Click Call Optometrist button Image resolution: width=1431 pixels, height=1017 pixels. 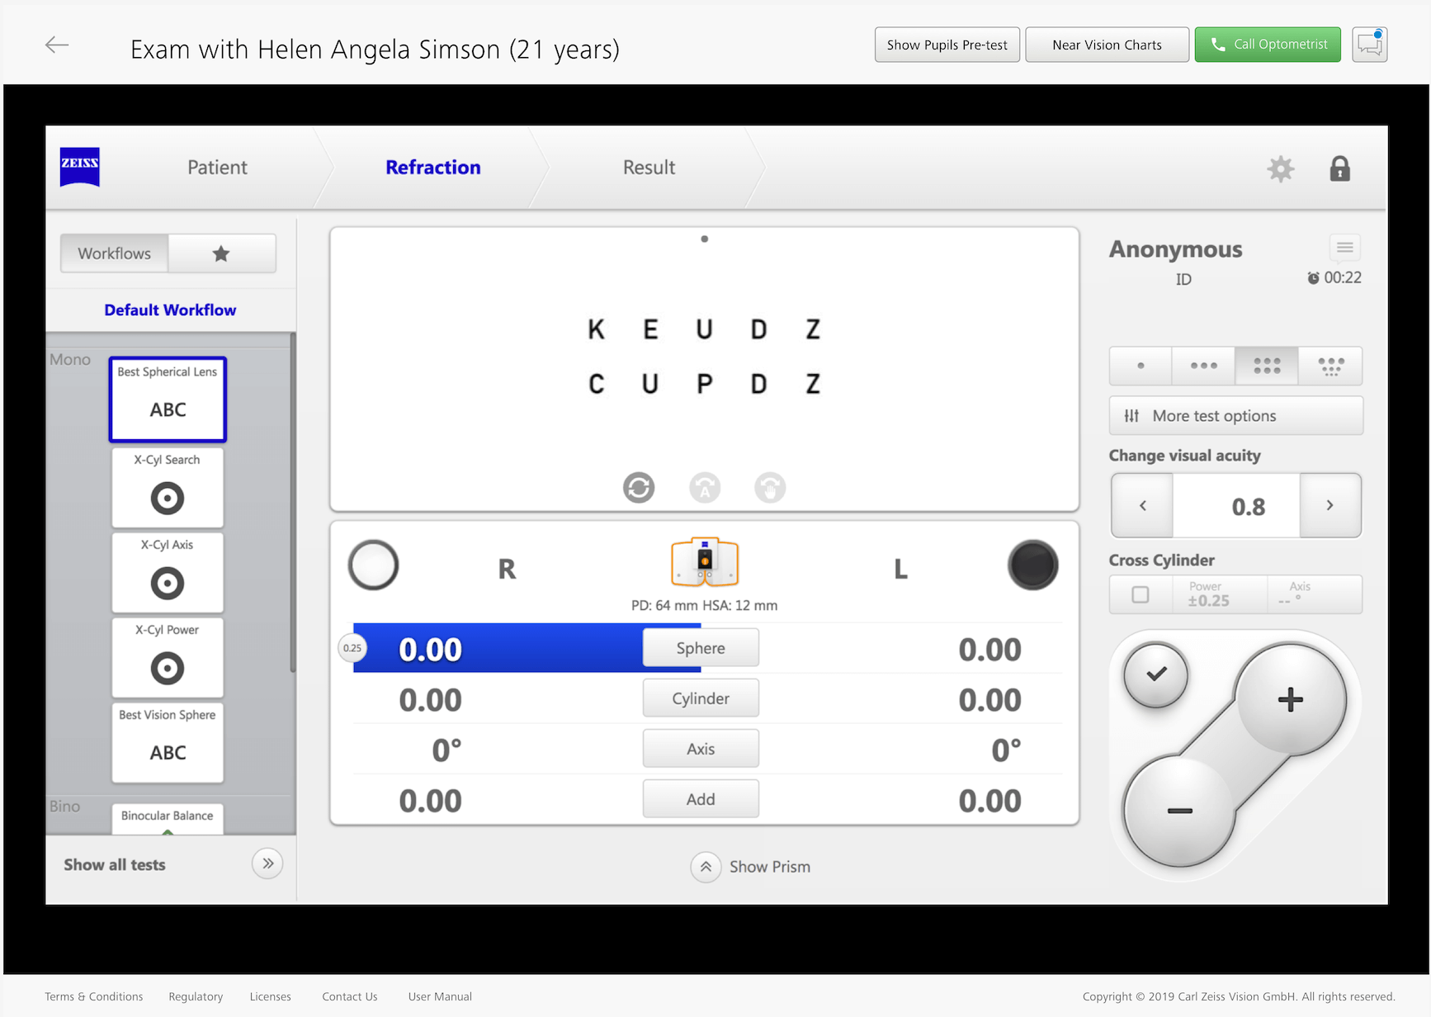click(x=1267, y=45)
